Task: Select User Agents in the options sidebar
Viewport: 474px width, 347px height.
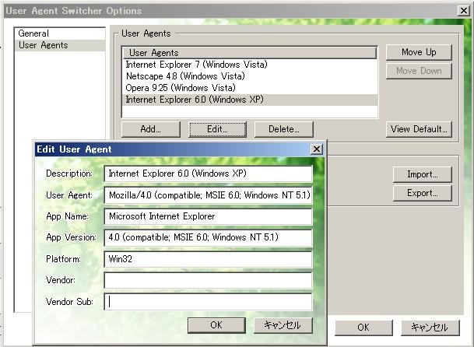Action: [60, 45]
